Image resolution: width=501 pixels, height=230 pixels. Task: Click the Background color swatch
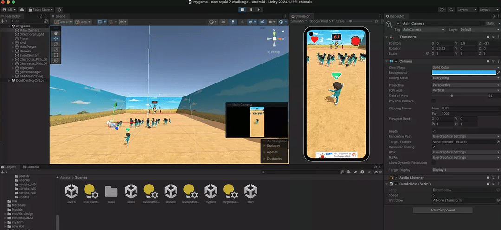(x=463, y=73)
